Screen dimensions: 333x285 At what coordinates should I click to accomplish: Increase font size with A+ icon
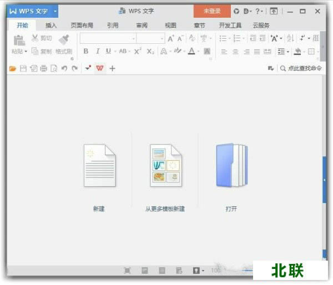pyautogui.click(x=171, y=38)
